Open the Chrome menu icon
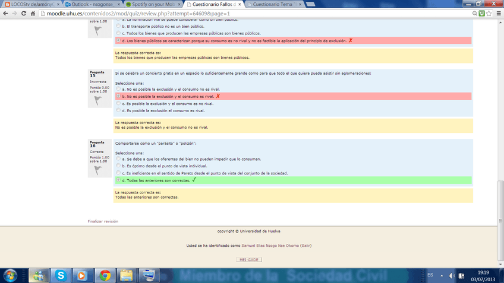The image size is (504, 283). [499, 14]
